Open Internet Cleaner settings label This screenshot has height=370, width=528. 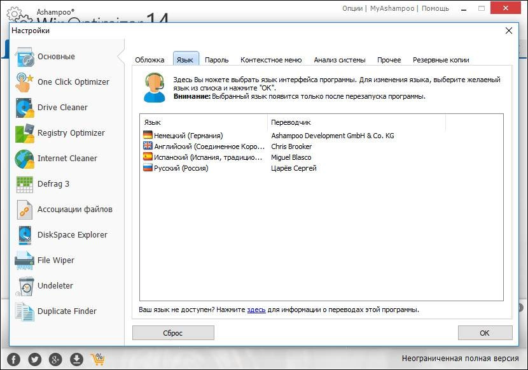tap(67, 159)
